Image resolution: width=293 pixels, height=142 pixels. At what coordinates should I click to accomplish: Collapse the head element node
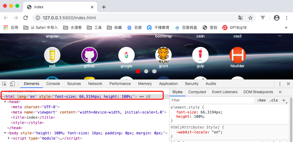[5, 102]
